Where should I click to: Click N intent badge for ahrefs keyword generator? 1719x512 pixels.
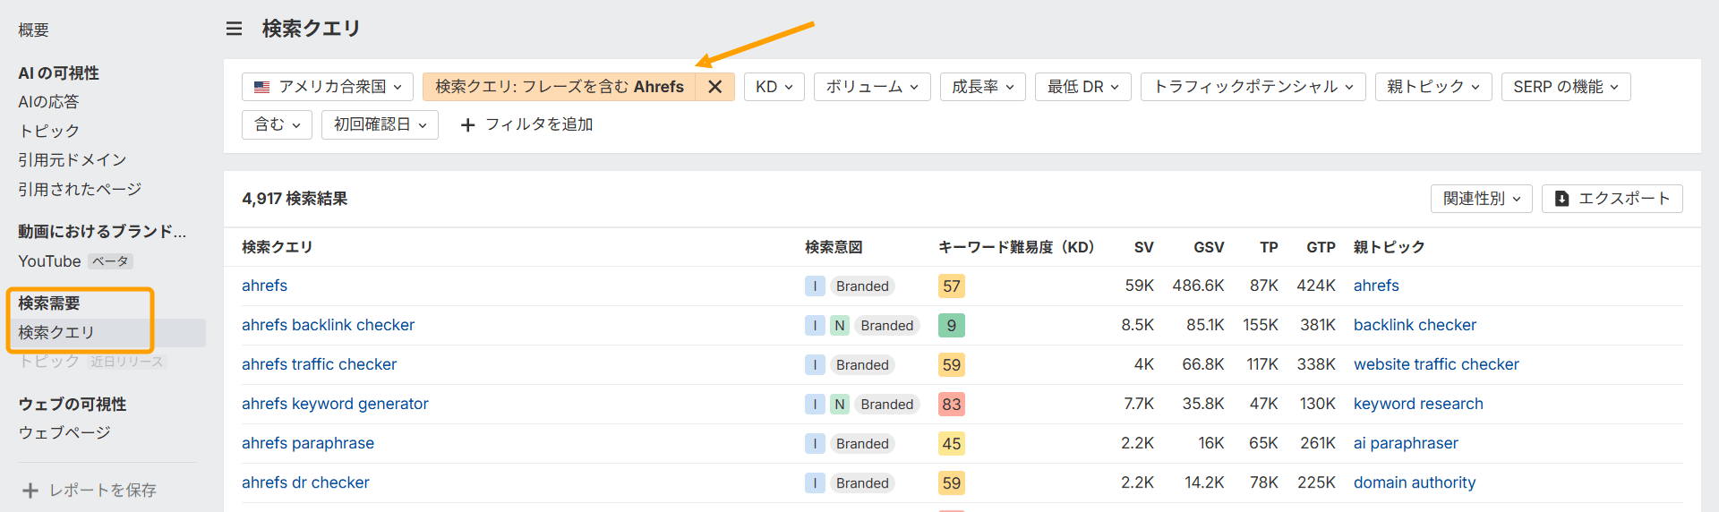pyautogui.click(x=840, y=405)
